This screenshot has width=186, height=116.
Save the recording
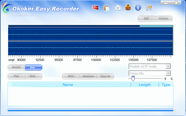click(x=71, y=76)
